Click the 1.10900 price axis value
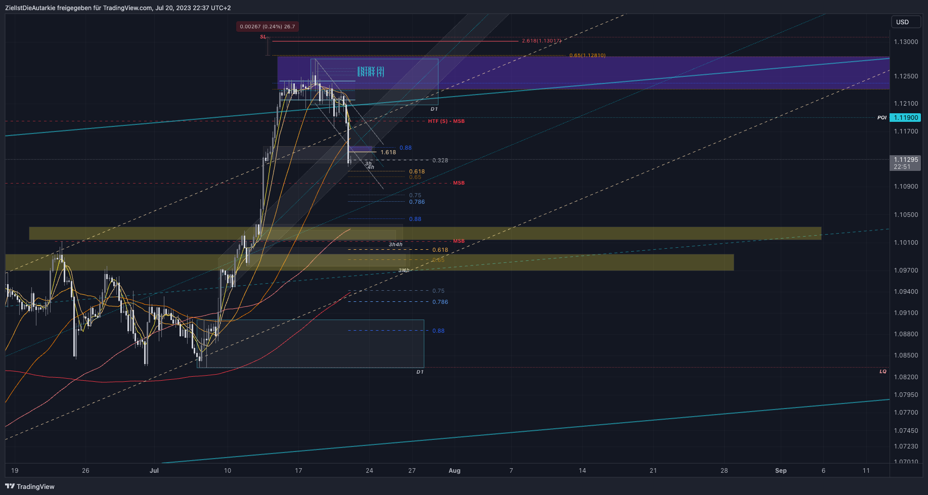The height and width of the screenshot is (495, 928). [906, 187]
